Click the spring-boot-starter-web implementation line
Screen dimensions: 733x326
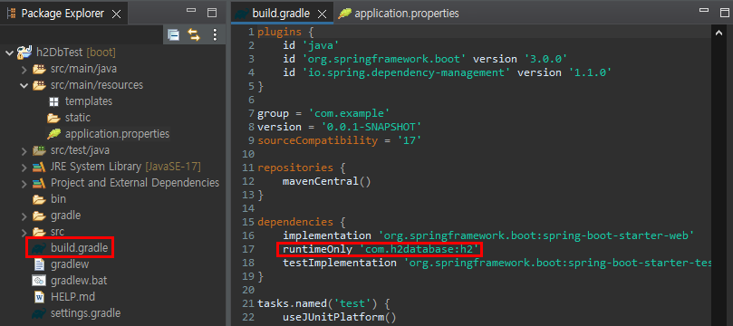488,235
